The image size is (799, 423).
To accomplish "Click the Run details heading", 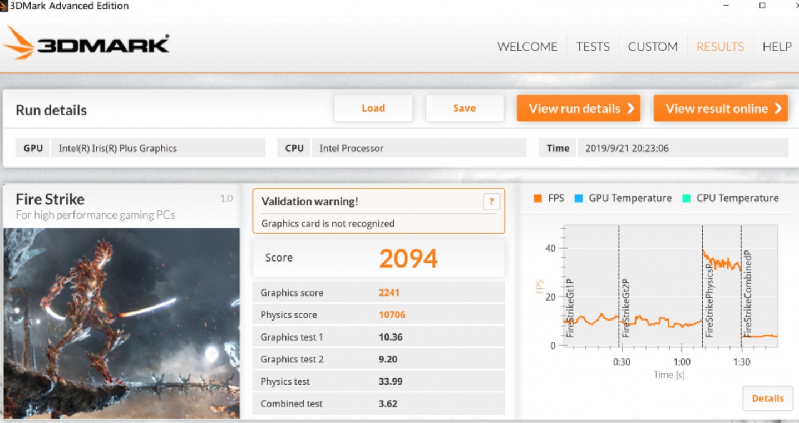I will click(x=51, y=110).
